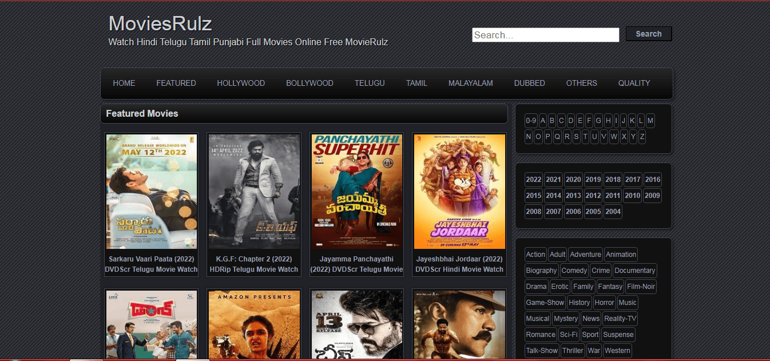
Task: Select the Horror genre tag
Action: click(x=604, y=303)
